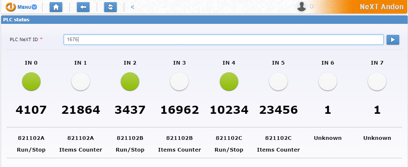Click the 821102C Items Counter label

(x=278, y=144)
